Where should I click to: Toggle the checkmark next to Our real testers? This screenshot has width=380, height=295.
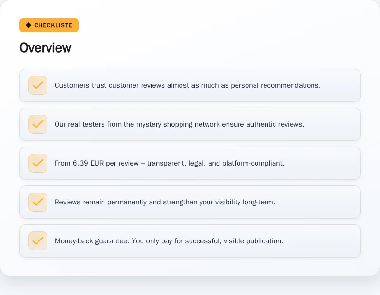tap(38, 124)
